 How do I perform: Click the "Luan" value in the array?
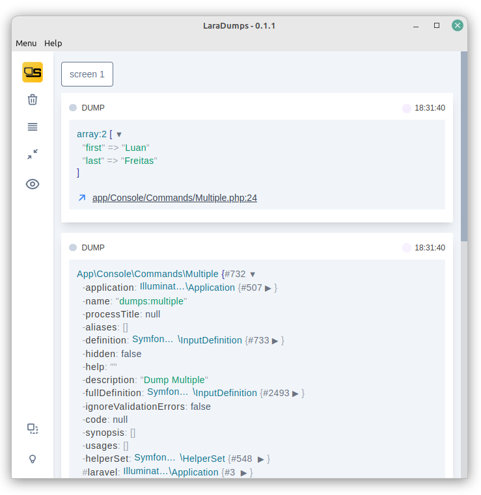coord(135,148)
